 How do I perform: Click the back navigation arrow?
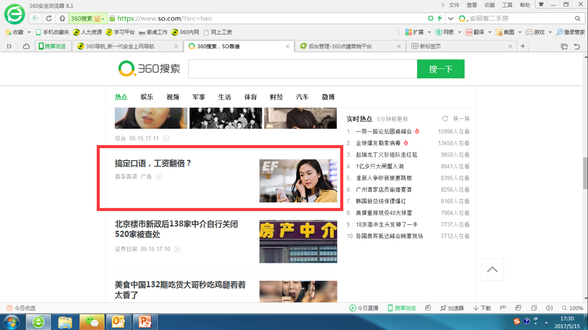[x=36, y=18]
